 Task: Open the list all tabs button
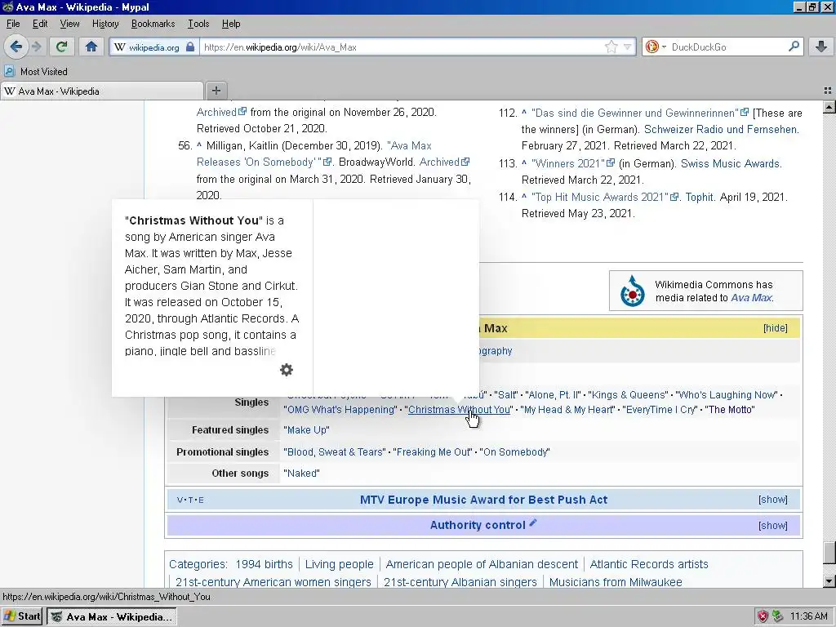click(x=828, y=91)
